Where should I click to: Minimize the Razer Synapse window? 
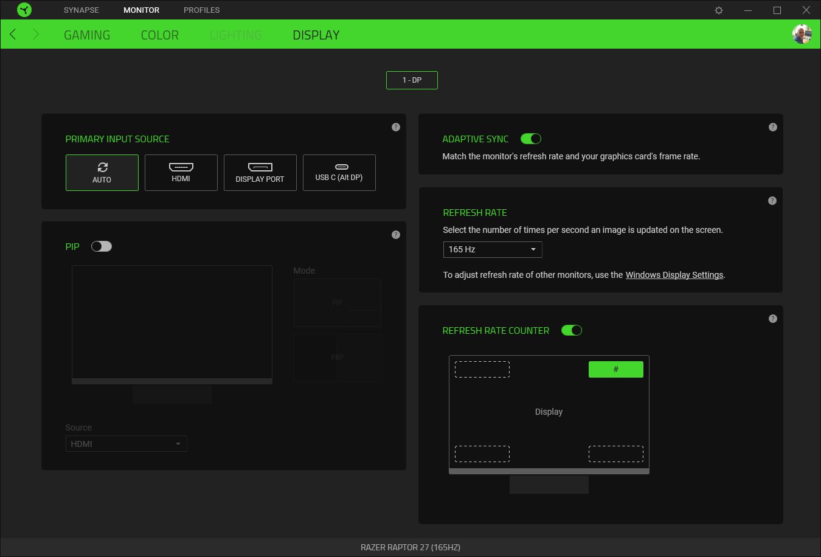[748, 10]
